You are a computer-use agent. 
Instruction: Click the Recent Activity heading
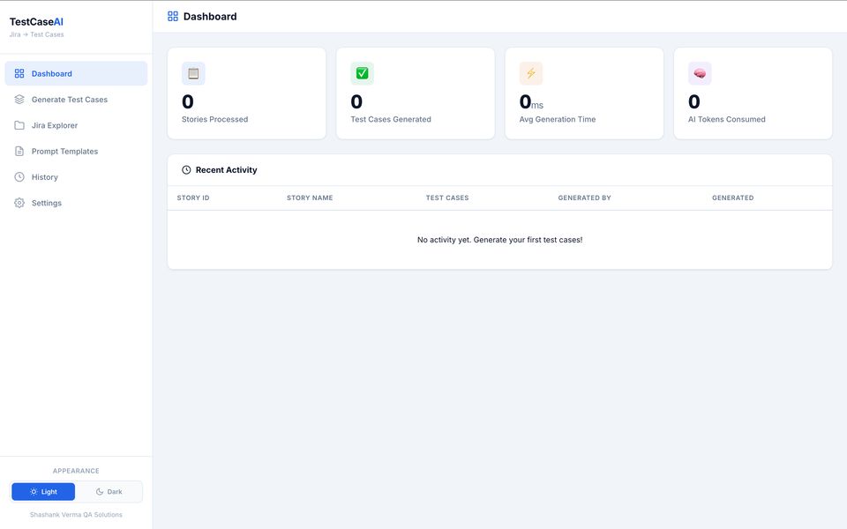click(x=227, y=170)
